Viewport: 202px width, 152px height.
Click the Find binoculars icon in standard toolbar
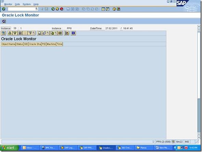[x=73, y=9]
